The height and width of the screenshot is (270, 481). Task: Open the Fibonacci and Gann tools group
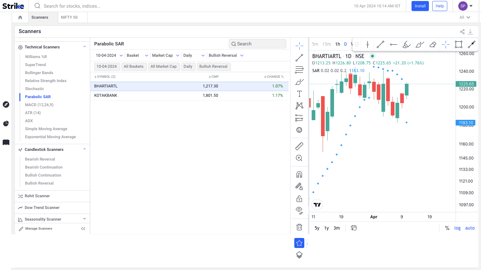tap(299, 70)
